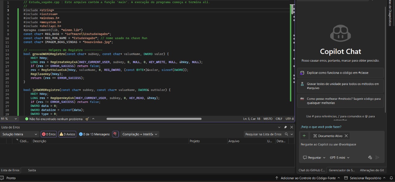The image size is (395, 182).
Task: Toggle the 0 de 13 Mensagens filter
Action: (x=94, y=134)
